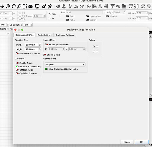The width and height of the screenshot is (152, 147).
Task: Open the Arial font dropdown
Action: click(x=86, y=12)
